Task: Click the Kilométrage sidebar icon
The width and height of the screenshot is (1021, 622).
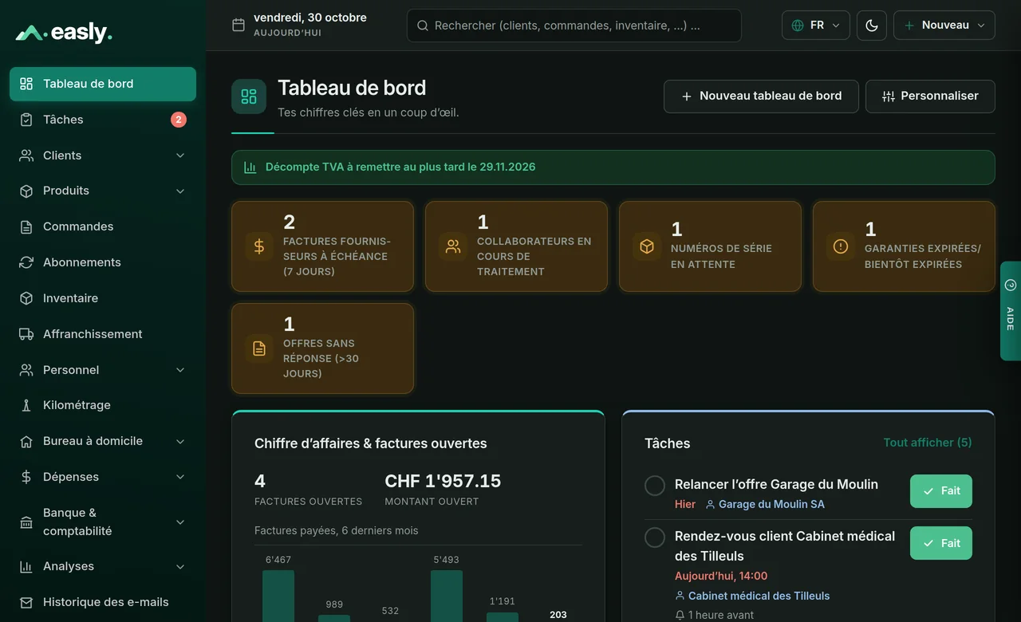Action: tap(26, 405)
